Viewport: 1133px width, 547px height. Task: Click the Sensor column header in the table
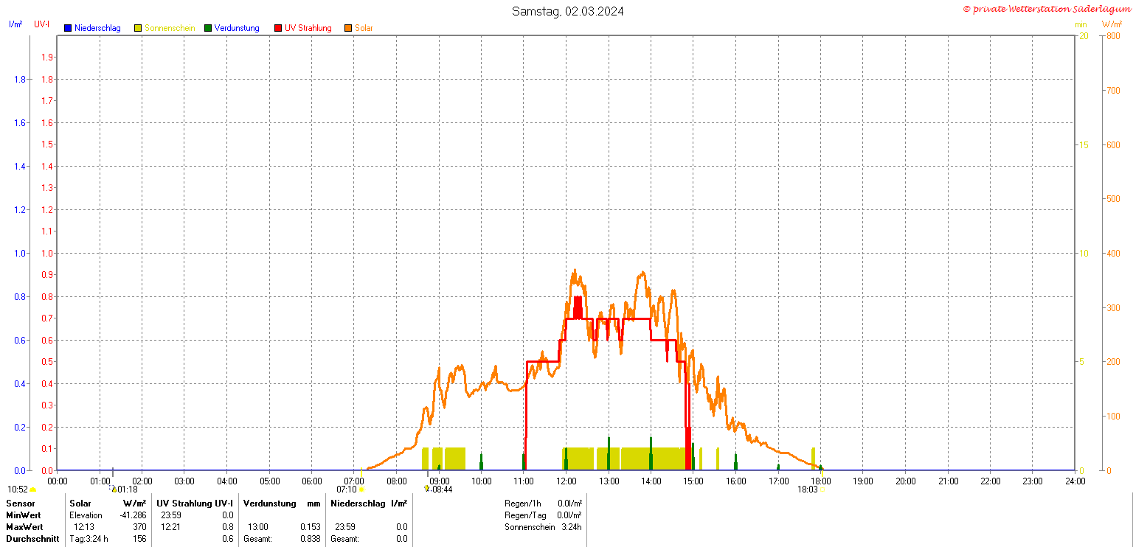pos(20,503)
